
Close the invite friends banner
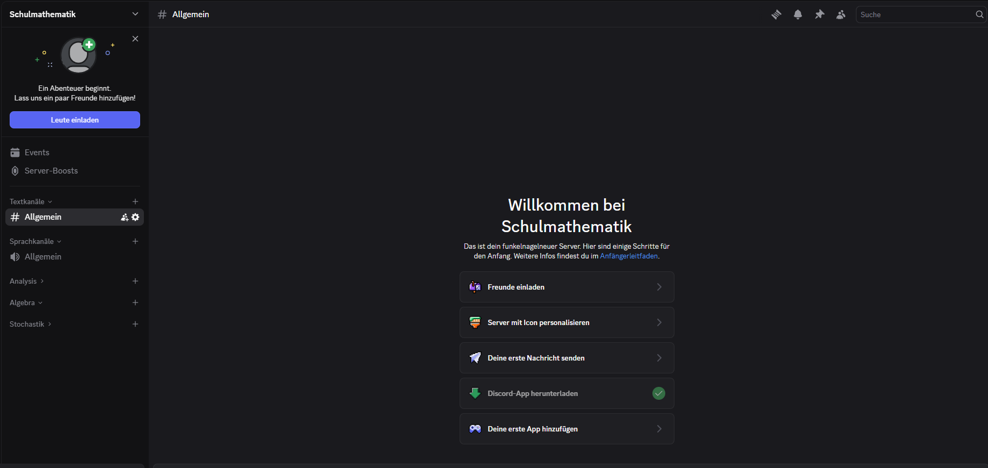coord(135,39)
